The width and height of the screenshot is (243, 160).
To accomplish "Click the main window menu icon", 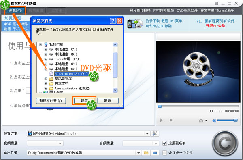I will (x=216, y=3).
